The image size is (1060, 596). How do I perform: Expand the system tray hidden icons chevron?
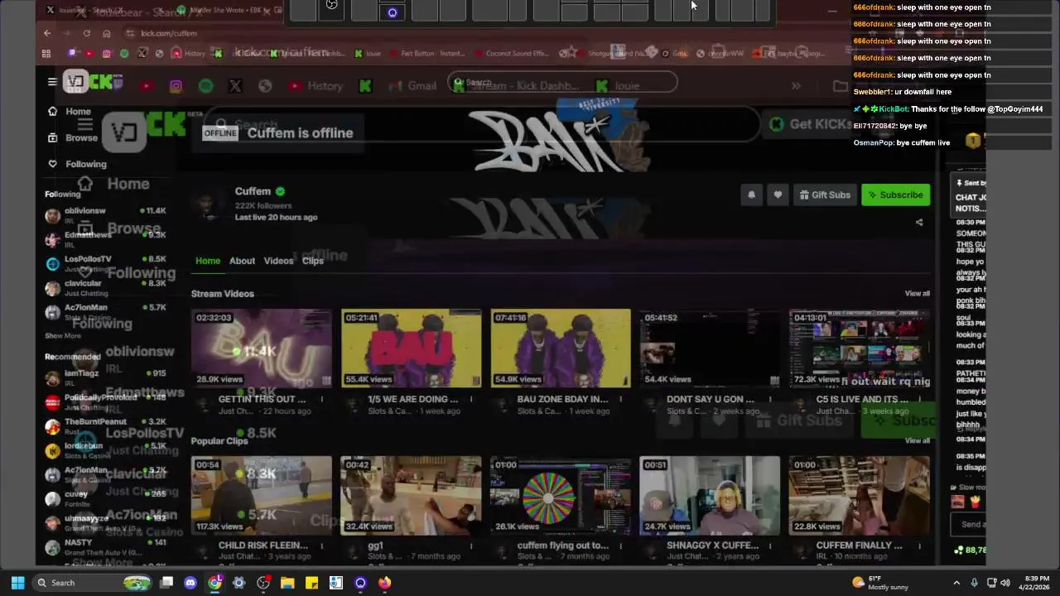coord(956,583)
